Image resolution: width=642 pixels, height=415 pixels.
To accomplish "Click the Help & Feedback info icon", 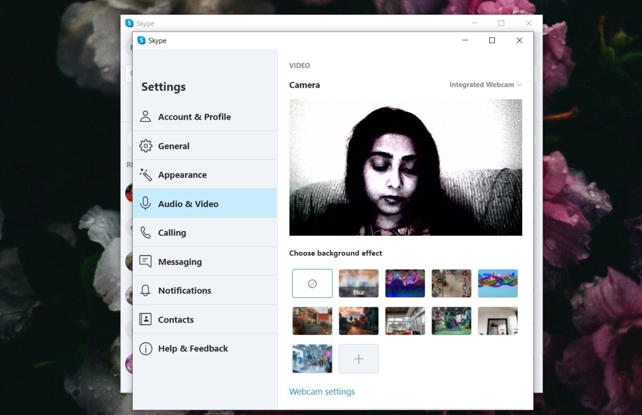I will click(x=146, y=349).
